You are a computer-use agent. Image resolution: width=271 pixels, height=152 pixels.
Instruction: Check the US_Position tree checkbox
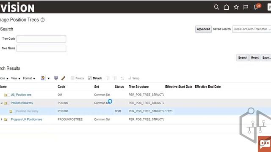point(9,95)
